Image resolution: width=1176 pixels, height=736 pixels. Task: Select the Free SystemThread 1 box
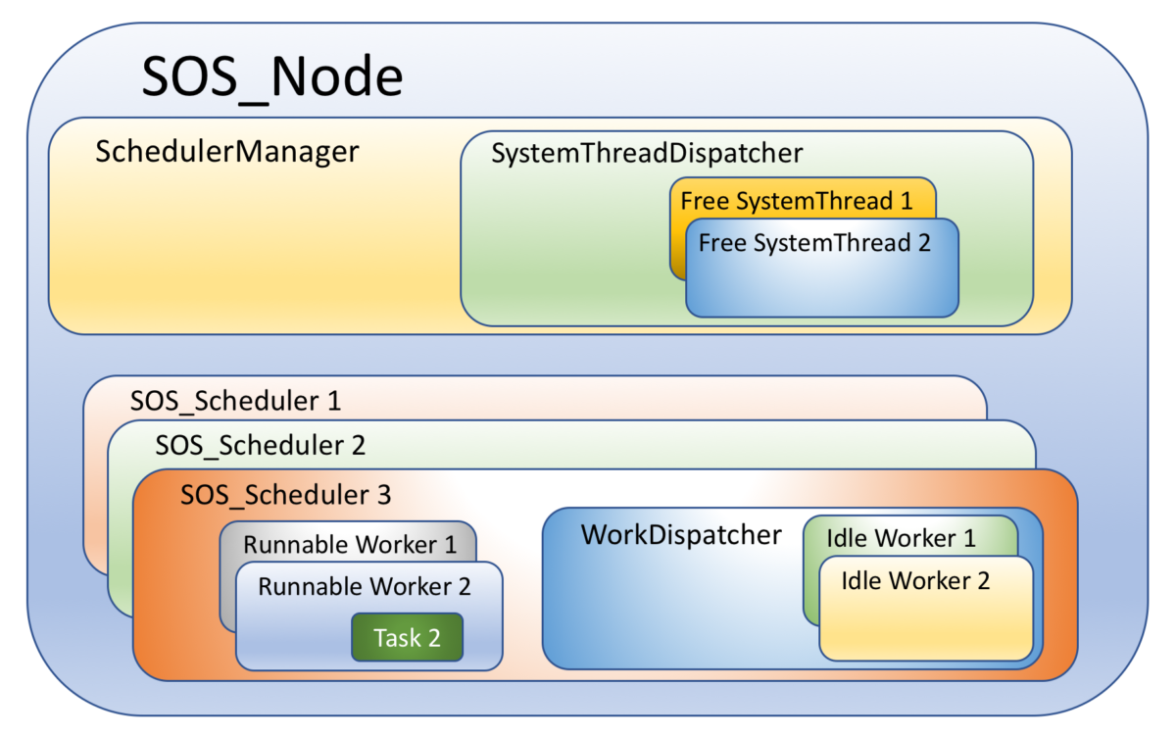click(x=796, y=201)
